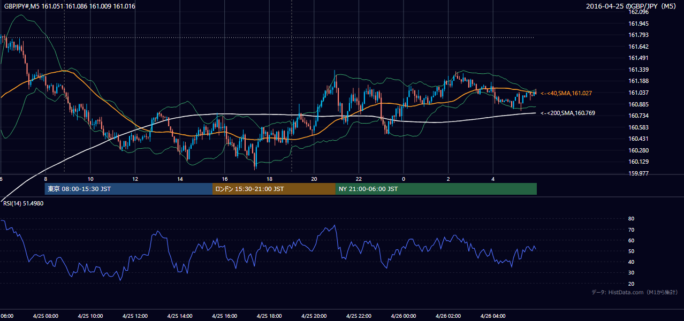The image size is (684, 321).
Task: Click price axis value 160.431
Action: 639,139
